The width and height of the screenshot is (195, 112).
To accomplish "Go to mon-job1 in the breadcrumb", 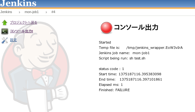I will click(32, 12).
